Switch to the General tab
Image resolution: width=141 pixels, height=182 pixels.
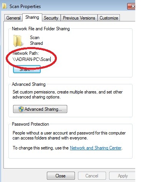click(13, 18)
